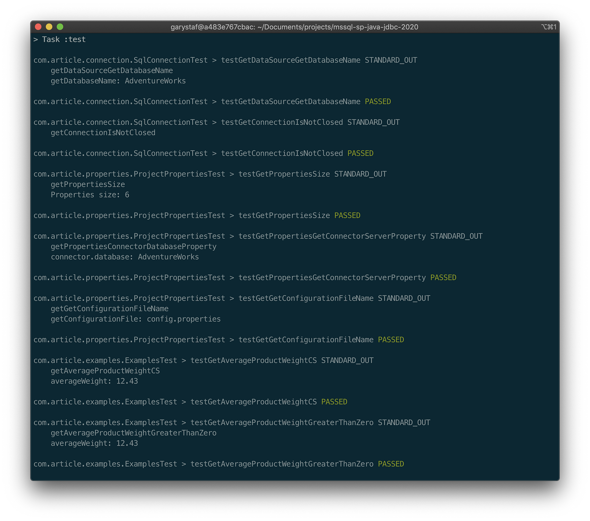Screen dimensions: 590x521
Task: Click PASSED after testGetAverageProductWeightCS
Action: pyautogui.click(x=334, y=402)
